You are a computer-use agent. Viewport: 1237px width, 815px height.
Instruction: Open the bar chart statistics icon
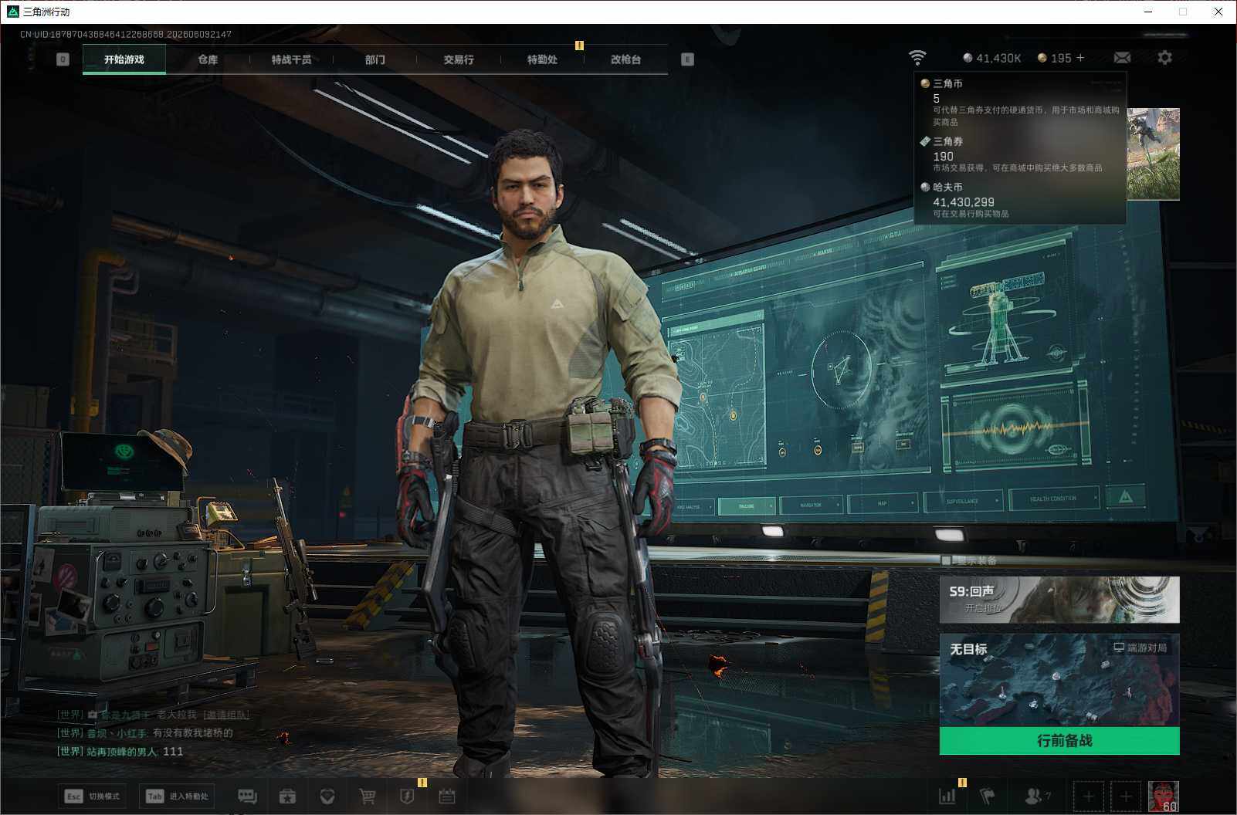pos(947,796)
